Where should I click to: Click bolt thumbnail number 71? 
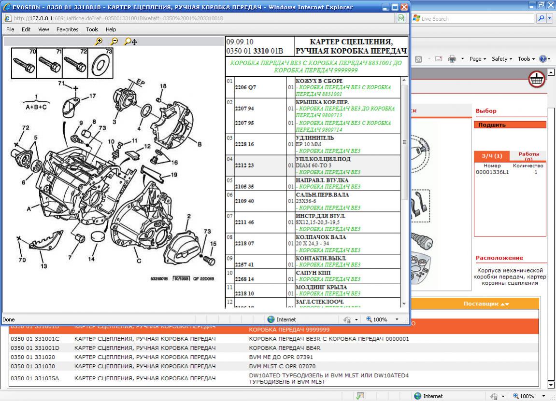[50, 63]
